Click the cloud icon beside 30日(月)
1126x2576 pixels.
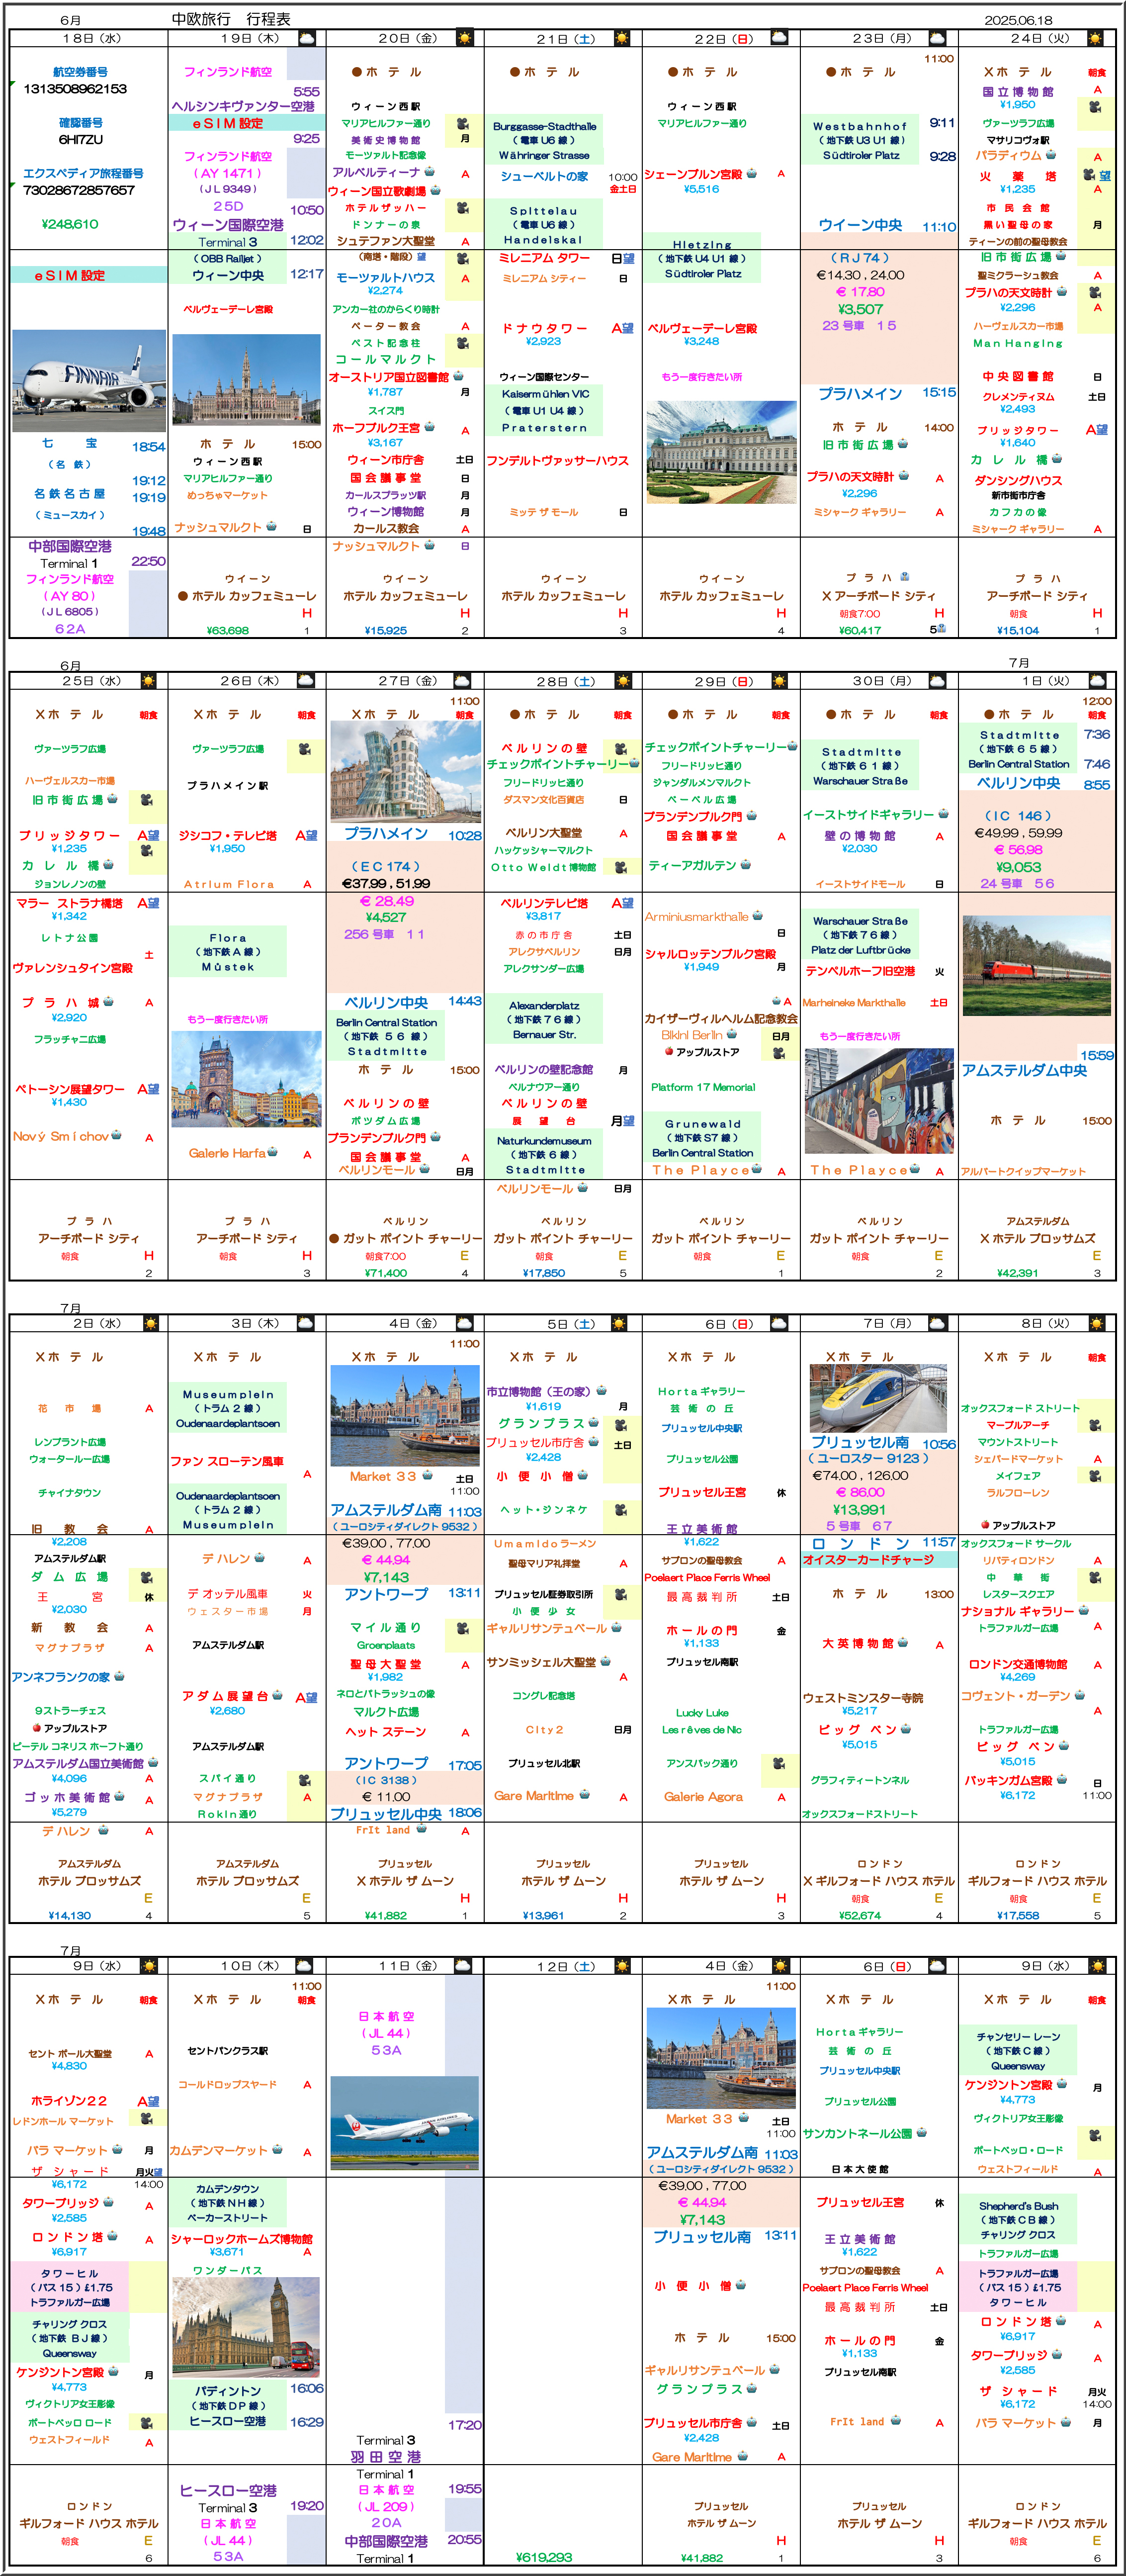coord(938,681)
